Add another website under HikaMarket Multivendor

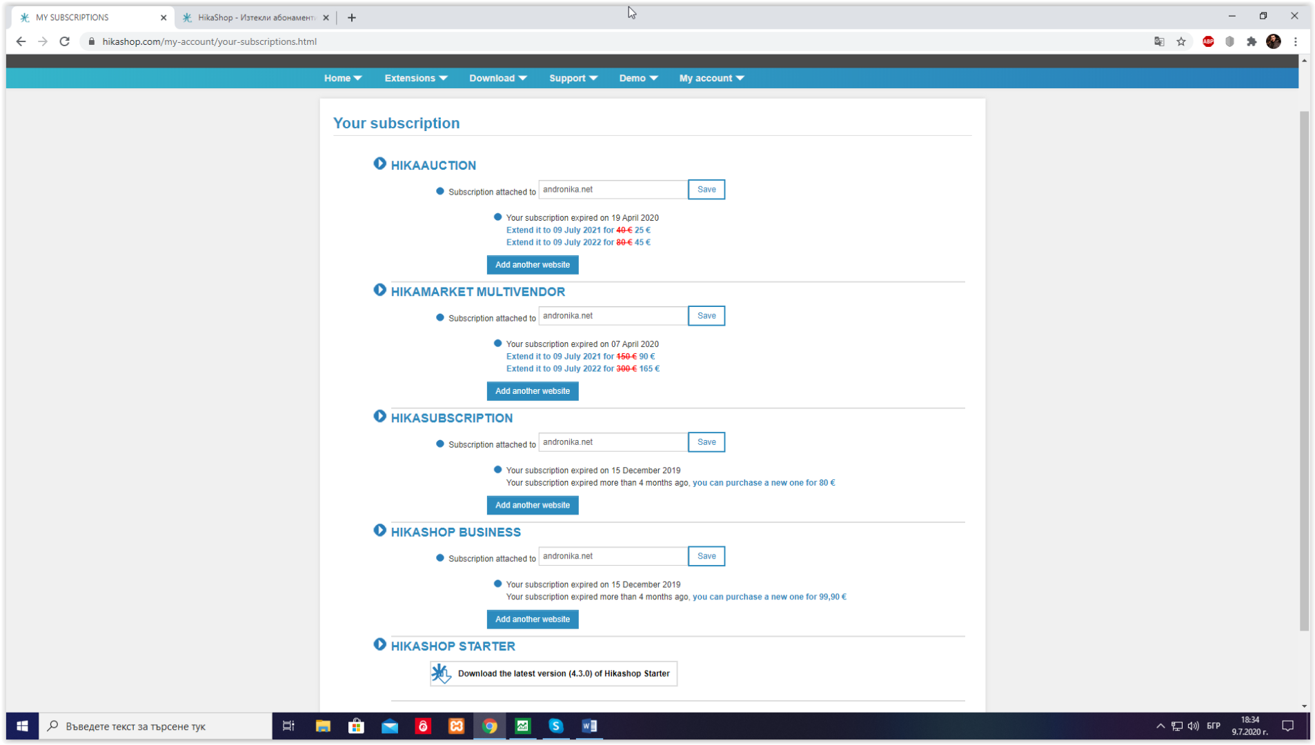coord(533,391)
